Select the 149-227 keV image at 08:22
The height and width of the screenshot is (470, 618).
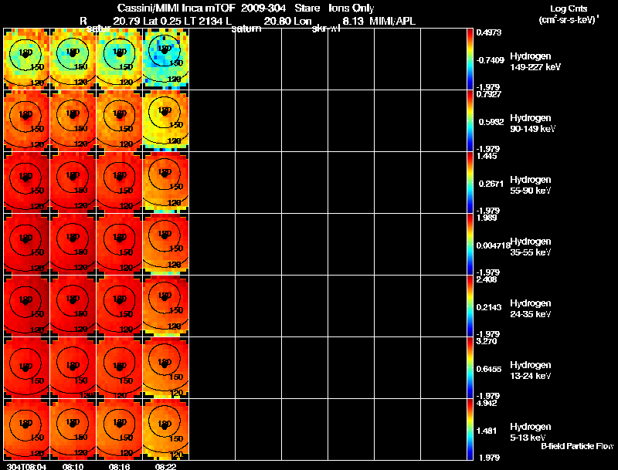[165, 59]
